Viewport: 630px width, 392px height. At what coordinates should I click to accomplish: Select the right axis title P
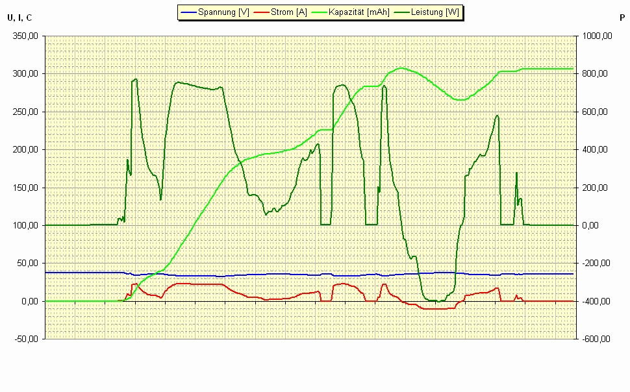(622, 18)
